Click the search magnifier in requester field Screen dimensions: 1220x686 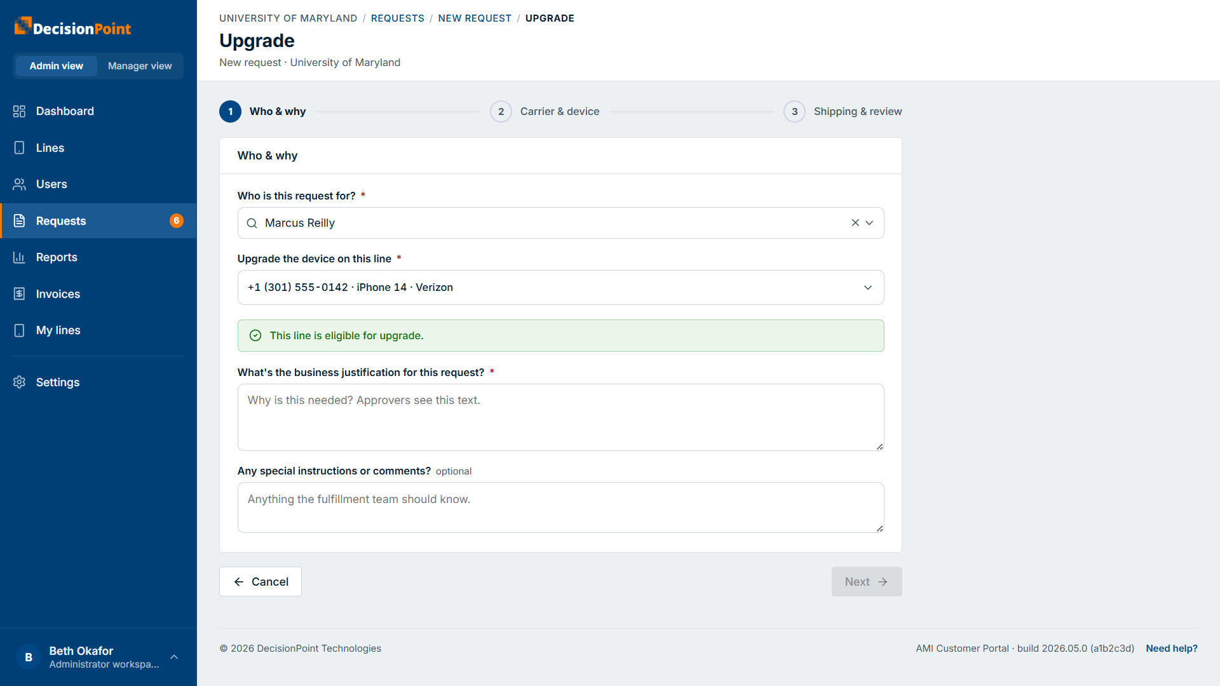(252, 223)
